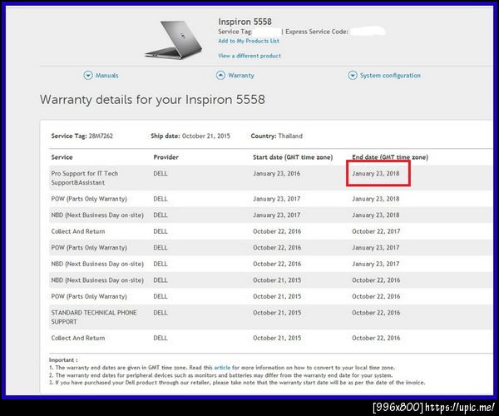Expand the System configuration chevron icon
The width and height of the screenshot is (499, 416).
pyautogui.click(x=353, y=76)
